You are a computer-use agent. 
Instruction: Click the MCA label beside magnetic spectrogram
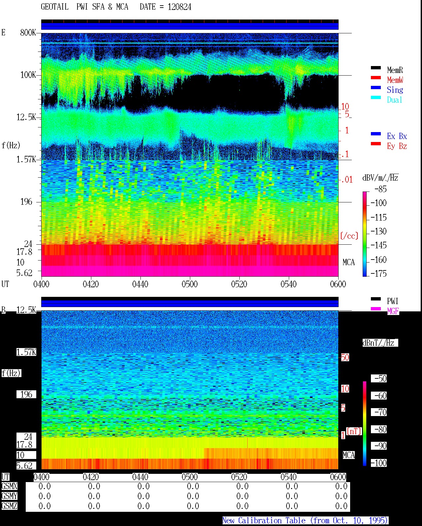[x=348, y=455]
